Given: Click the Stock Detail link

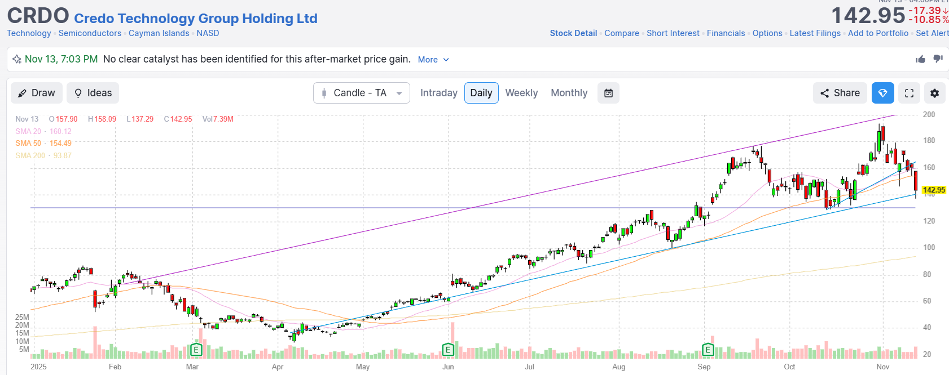Looking at the screenshot, I should point(573,33).
